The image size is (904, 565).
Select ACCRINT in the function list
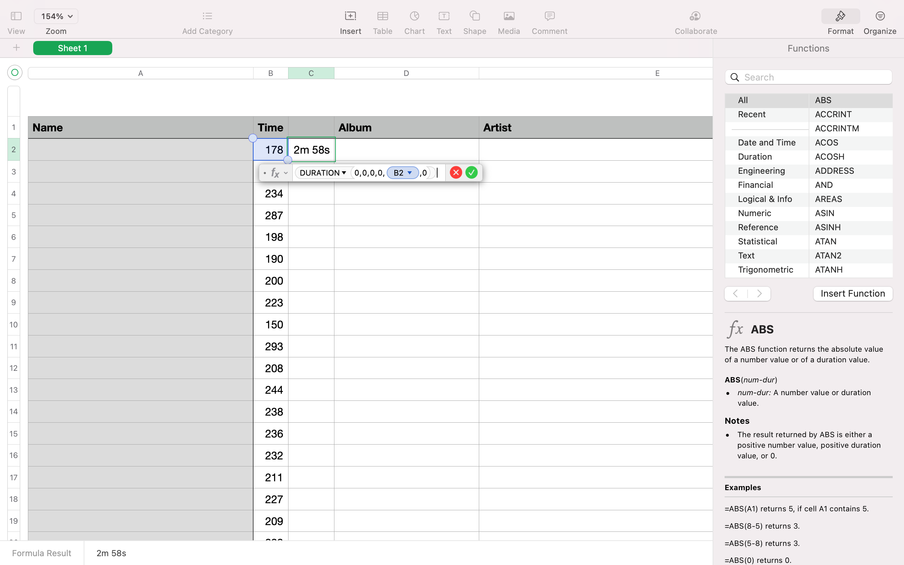coord(833,114)
